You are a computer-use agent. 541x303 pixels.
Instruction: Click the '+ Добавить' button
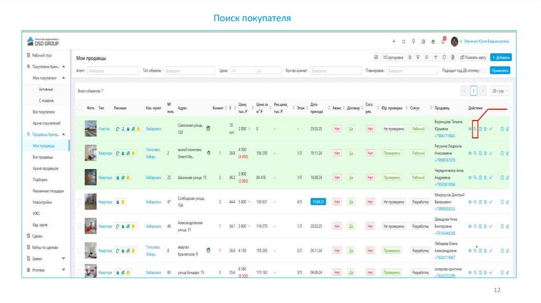click(x=500, y=57)
